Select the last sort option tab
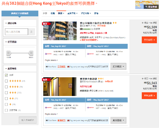The image size is (160, 129). 96,13
